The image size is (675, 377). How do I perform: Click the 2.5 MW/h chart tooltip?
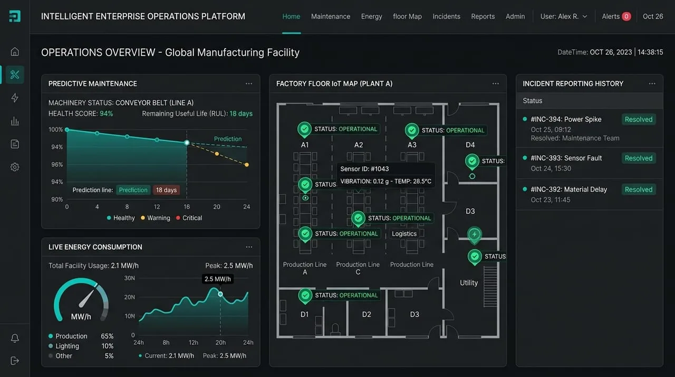click(x=217, y=279)
